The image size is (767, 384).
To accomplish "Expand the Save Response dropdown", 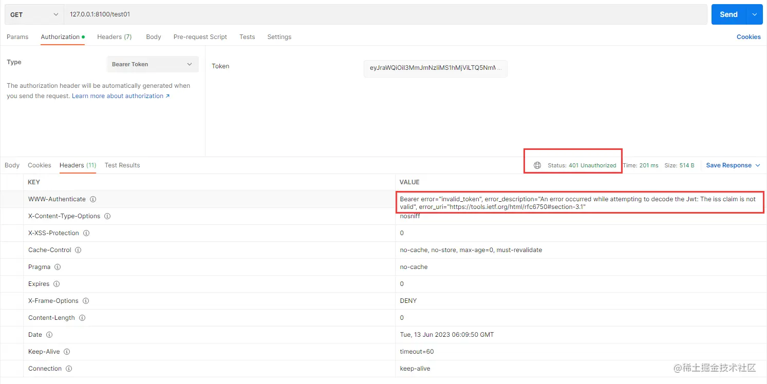I will (x=733, y=165).
